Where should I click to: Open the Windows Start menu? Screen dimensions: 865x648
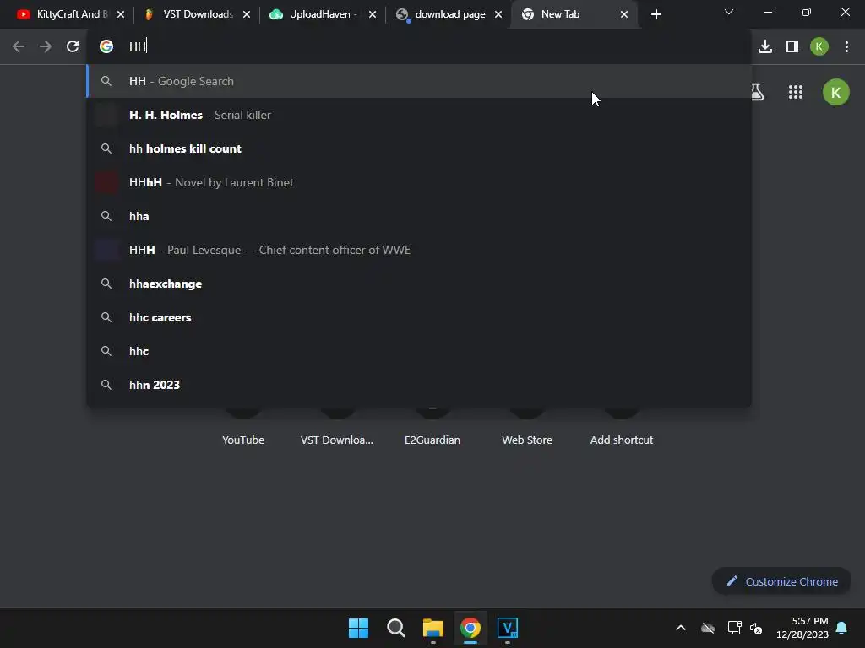click(x=358, y=628)
